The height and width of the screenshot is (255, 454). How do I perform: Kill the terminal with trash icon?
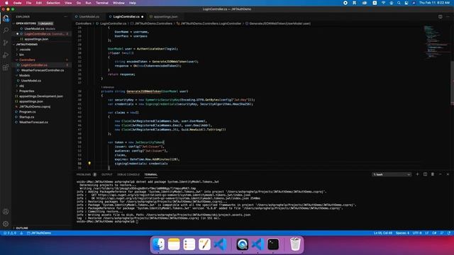(433, 174)
